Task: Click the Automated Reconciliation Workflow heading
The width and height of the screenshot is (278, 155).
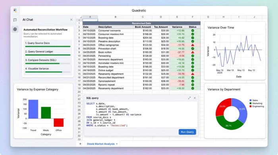Action: coord(45,30)
